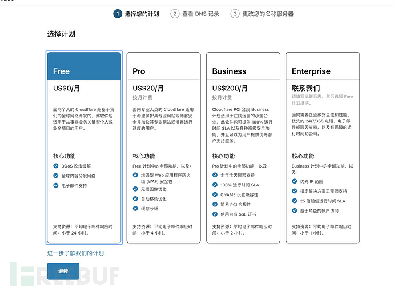Screen dimensions: 394x290
Task: Click checkmark beside 简易 PCI 合规性
Action: [x=215, y=204]
